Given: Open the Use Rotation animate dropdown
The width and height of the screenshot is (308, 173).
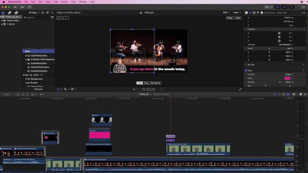Looking at the screenshot, I should [285, 45].
